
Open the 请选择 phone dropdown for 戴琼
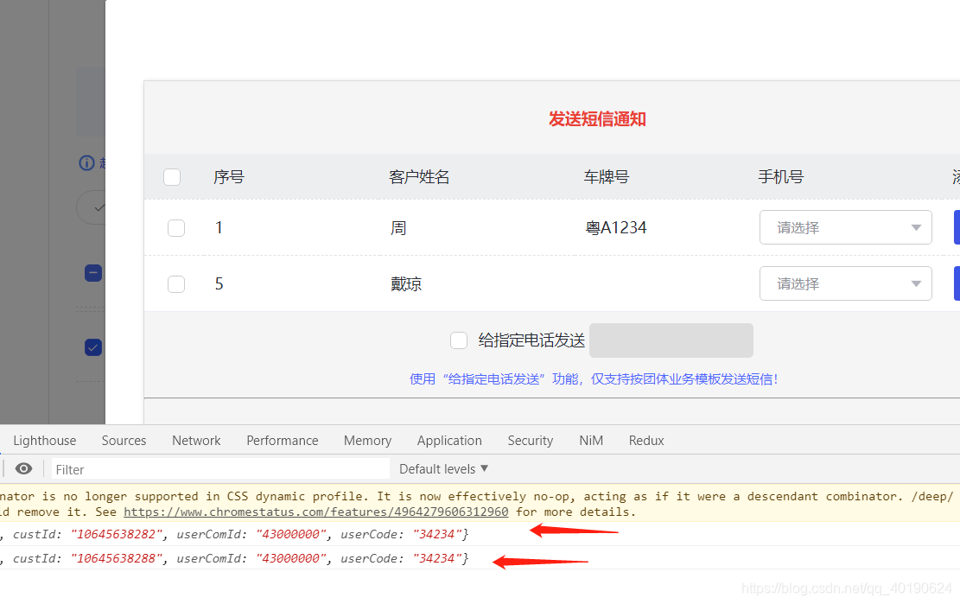click(845, 283)
